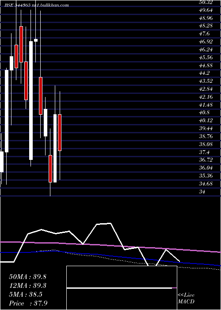
Task: Select the 43.52 price axis label
Action: click(206, 81)
